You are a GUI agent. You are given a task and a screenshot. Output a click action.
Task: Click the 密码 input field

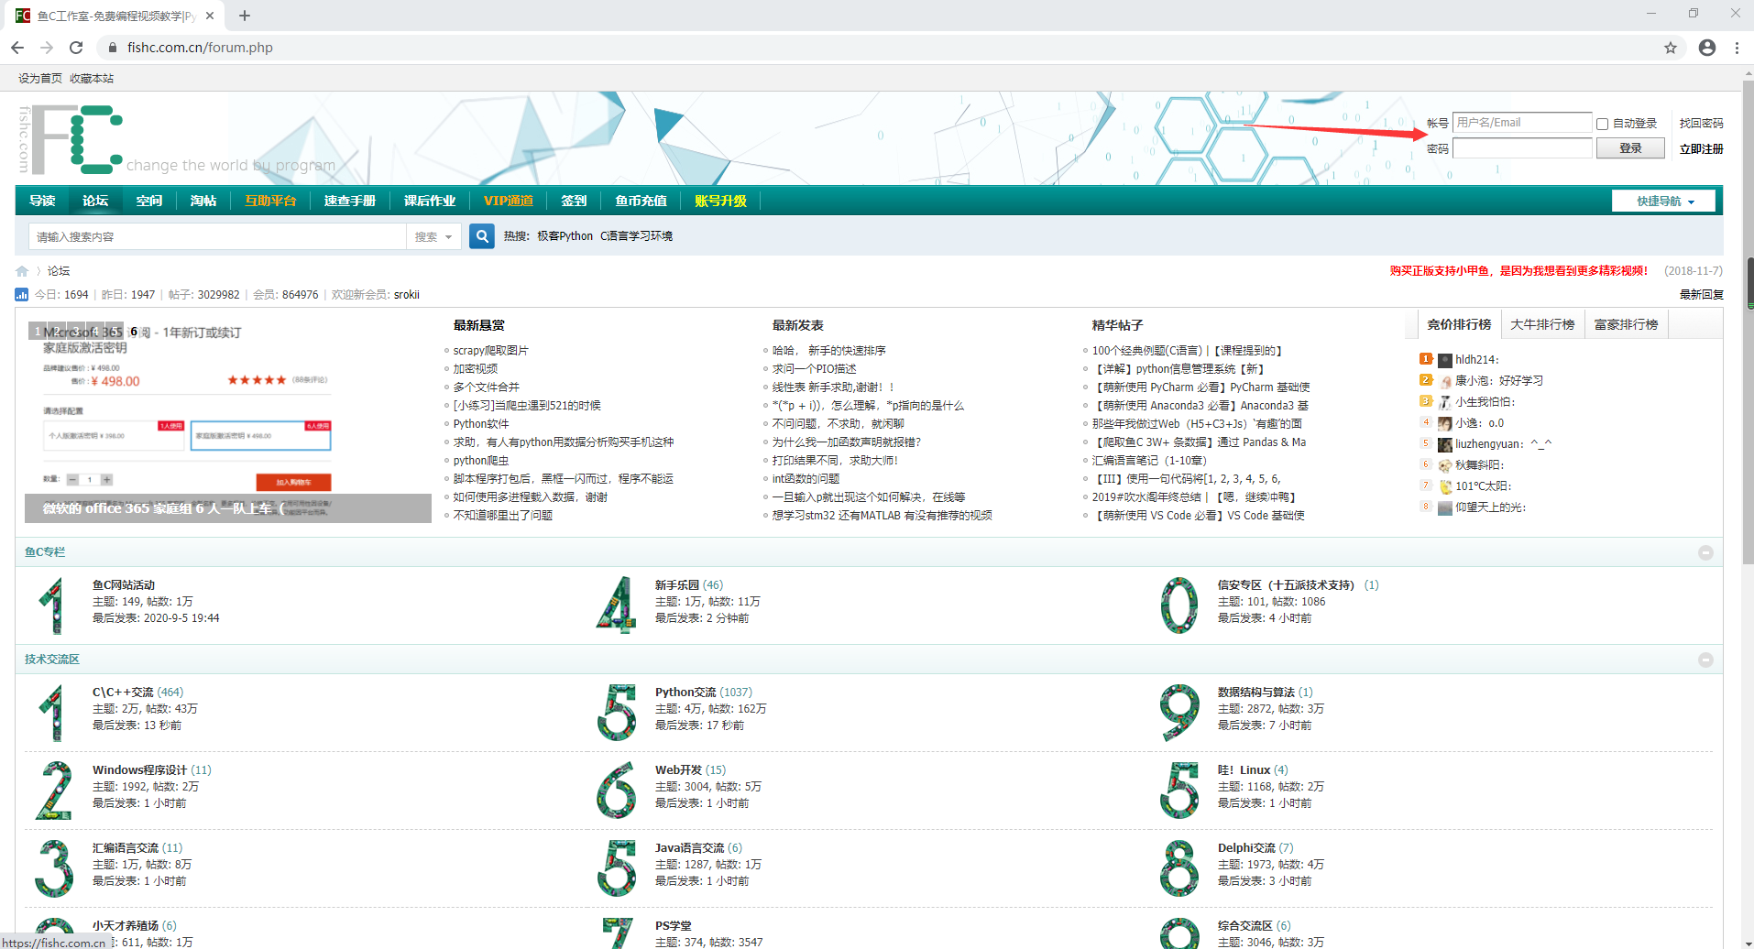1522,148
